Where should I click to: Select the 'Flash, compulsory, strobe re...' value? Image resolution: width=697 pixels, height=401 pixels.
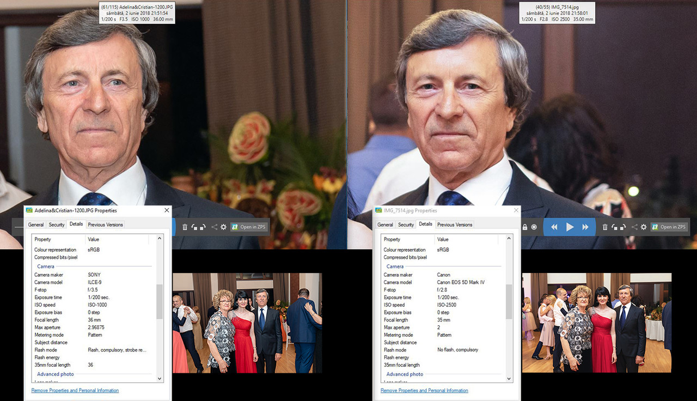[x=117, y=350]
